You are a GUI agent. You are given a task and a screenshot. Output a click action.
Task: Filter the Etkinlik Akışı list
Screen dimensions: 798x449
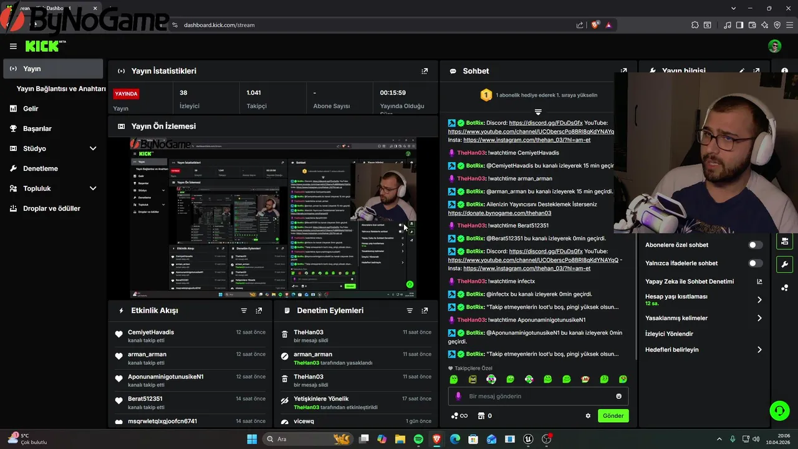[x=244, y=311]
